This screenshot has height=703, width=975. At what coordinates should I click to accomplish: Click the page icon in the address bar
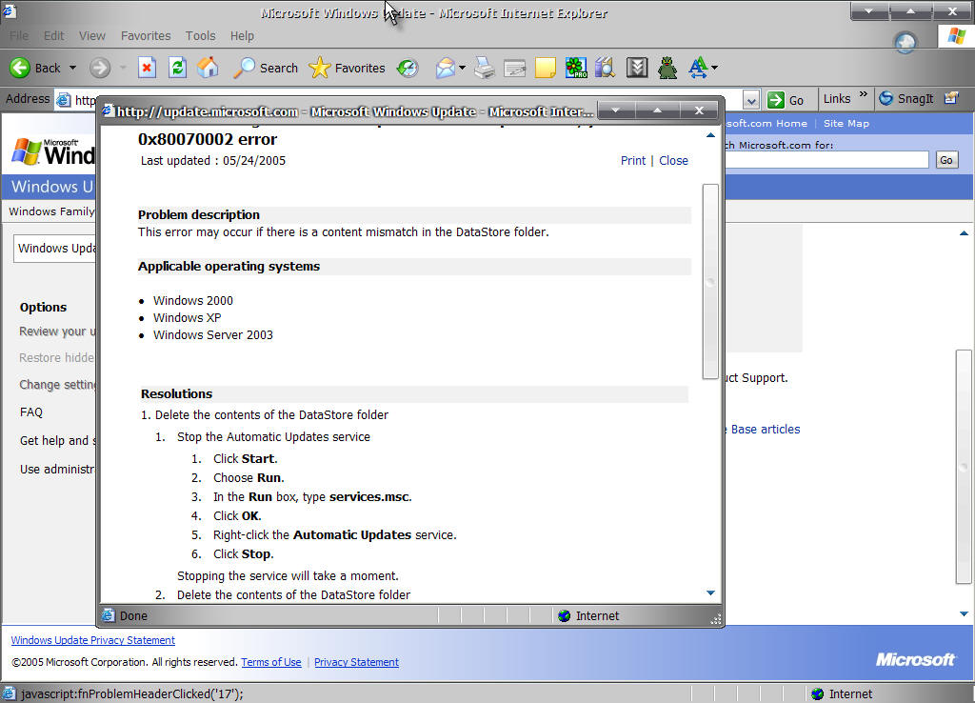pyautogui.click(x=64, y=99)
